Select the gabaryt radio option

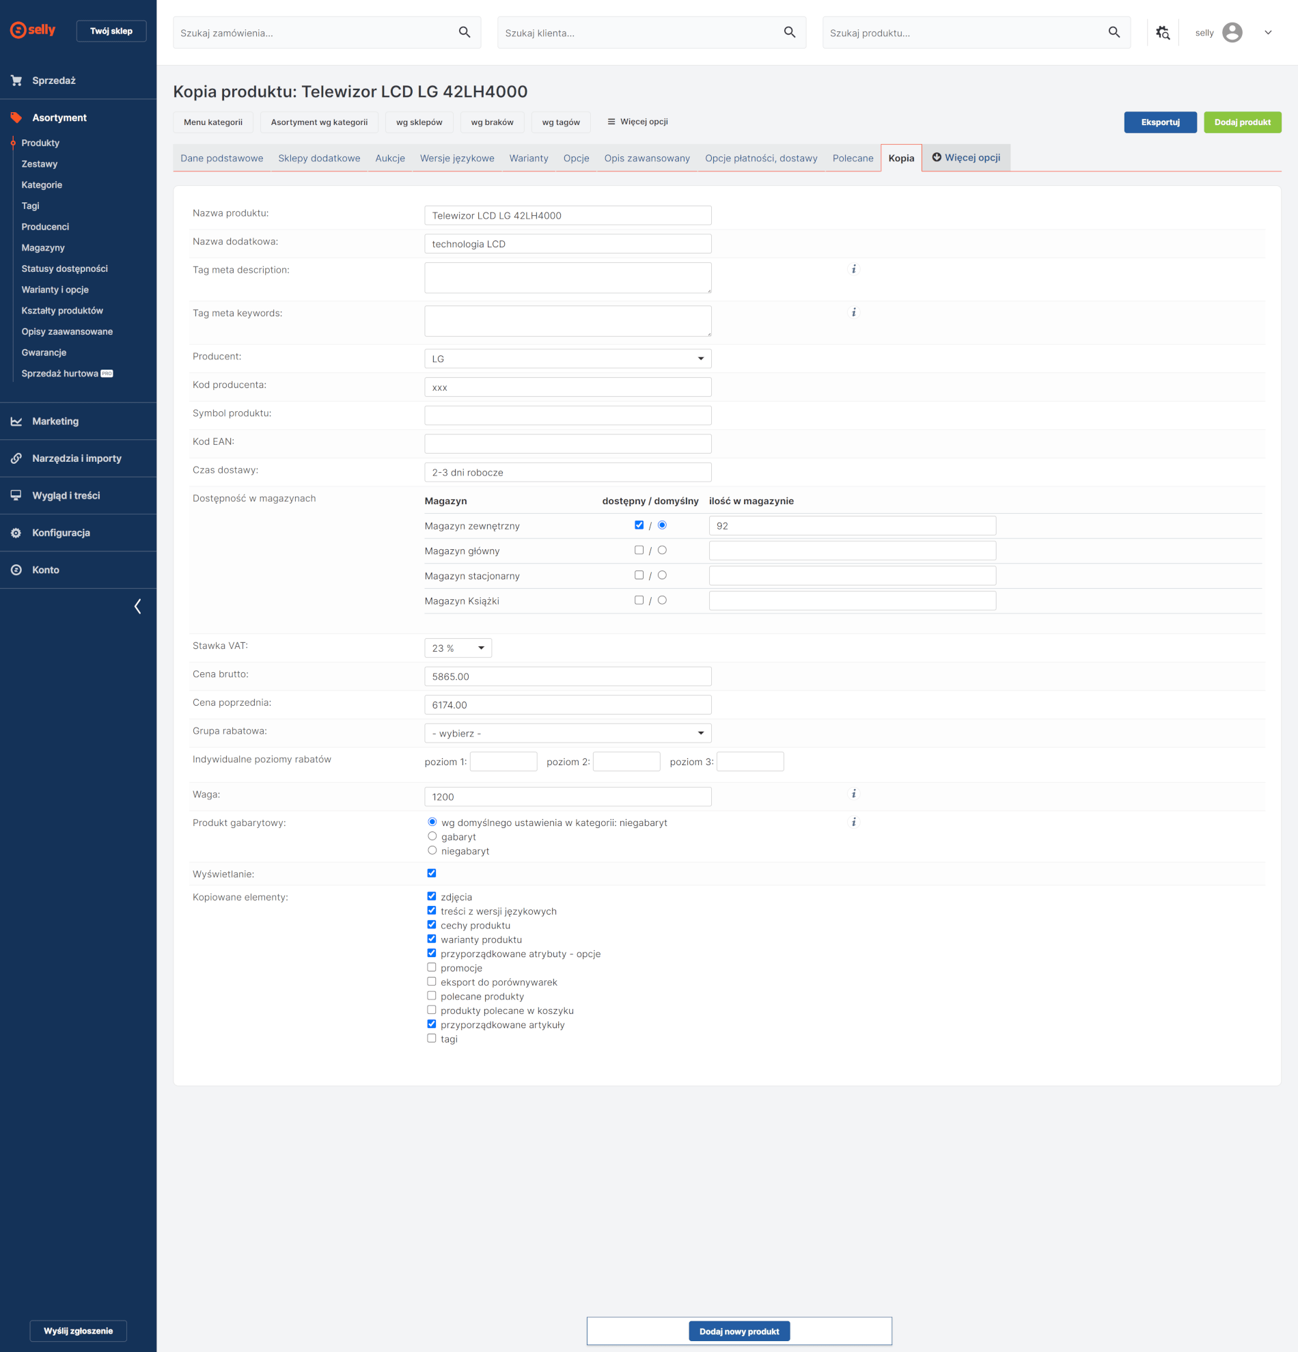(432, 836)
